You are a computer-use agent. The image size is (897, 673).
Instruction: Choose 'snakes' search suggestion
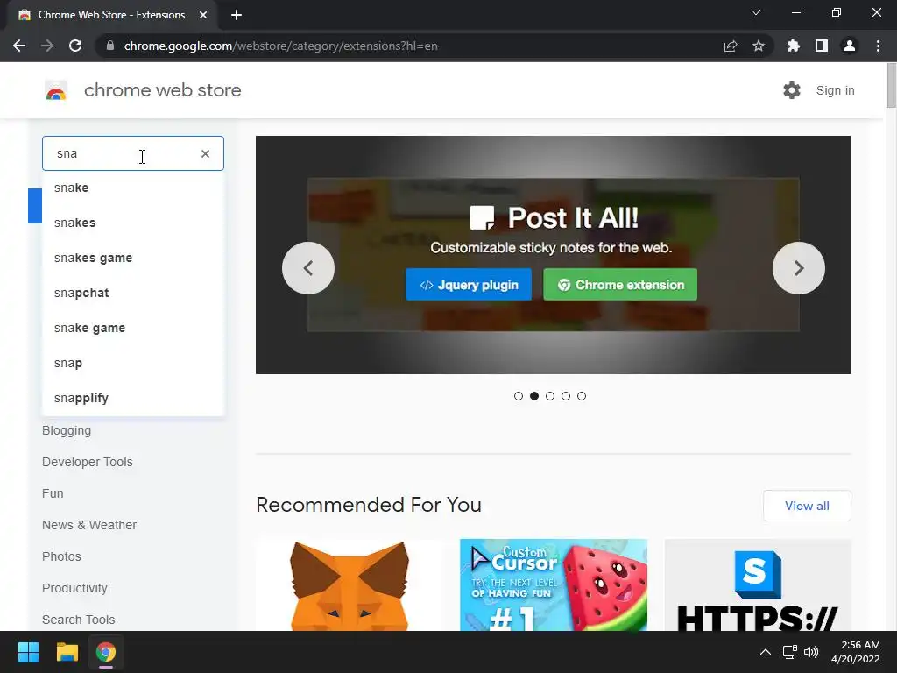click(x=133, y=223)
